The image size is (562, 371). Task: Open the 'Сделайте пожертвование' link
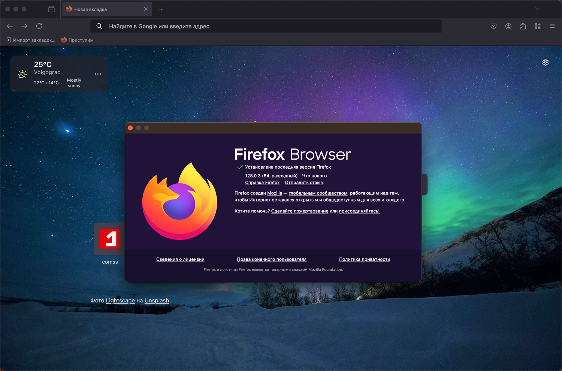(x=300, y=211)
